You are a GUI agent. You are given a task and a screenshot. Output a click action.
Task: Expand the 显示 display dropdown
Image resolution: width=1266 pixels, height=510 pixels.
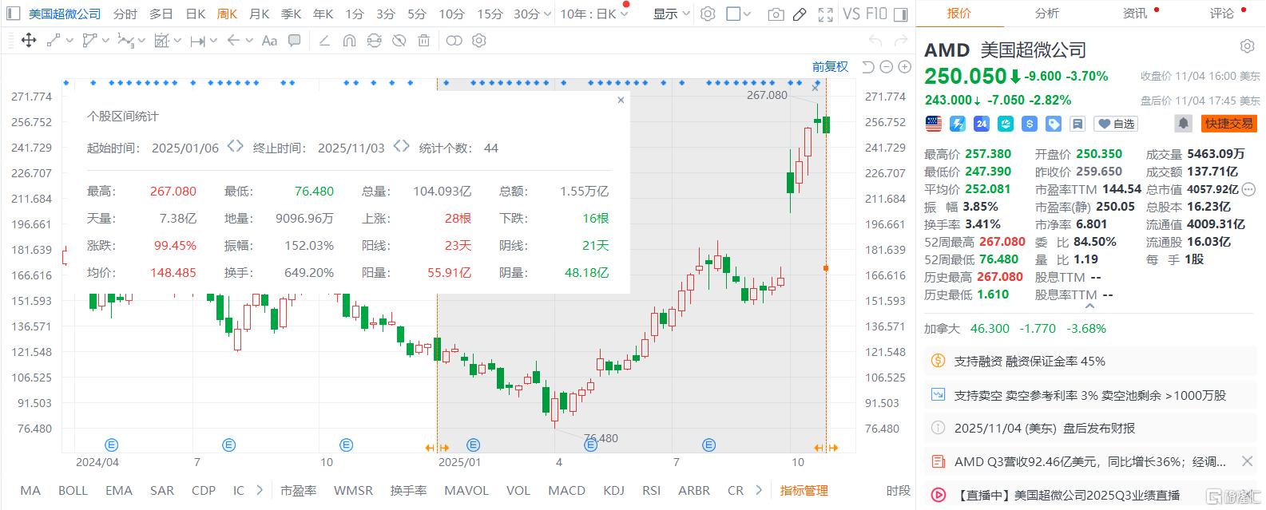pos(671,14)
